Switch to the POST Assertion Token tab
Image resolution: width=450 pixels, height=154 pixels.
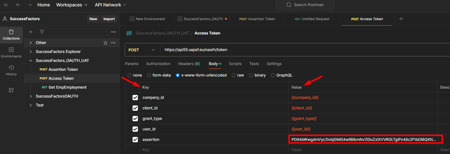(x=257, y=19)
